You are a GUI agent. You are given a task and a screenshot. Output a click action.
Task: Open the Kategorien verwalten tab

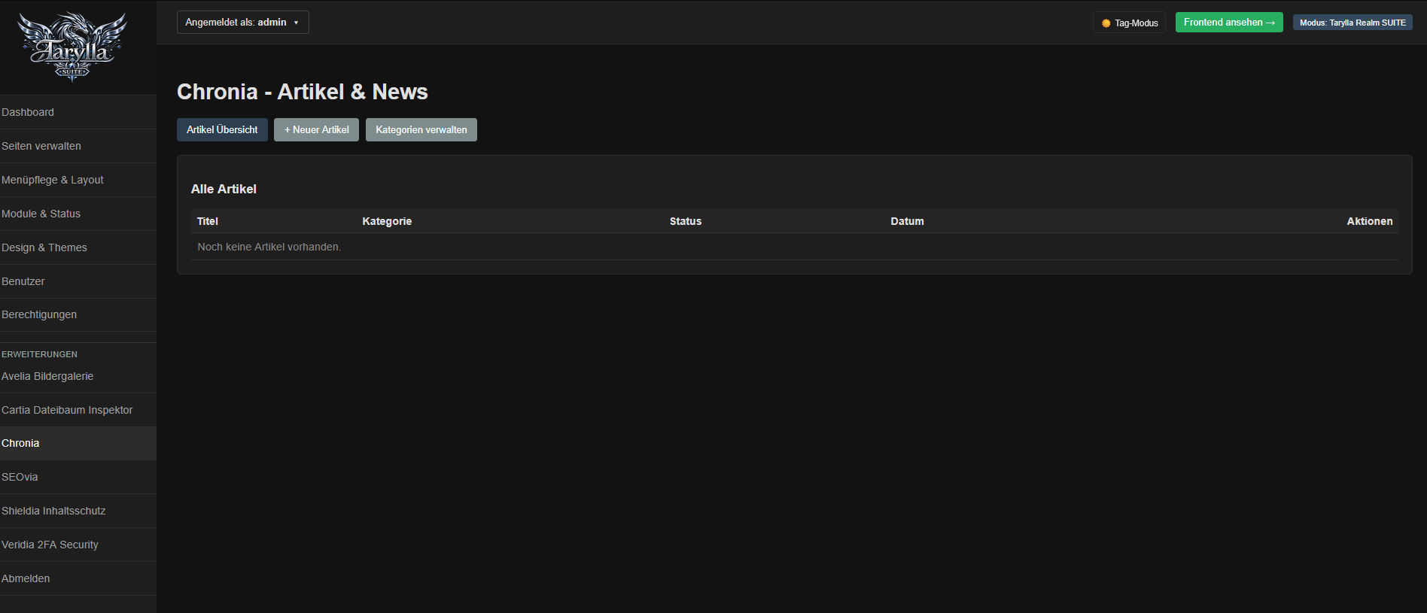(x=421, y=129)
